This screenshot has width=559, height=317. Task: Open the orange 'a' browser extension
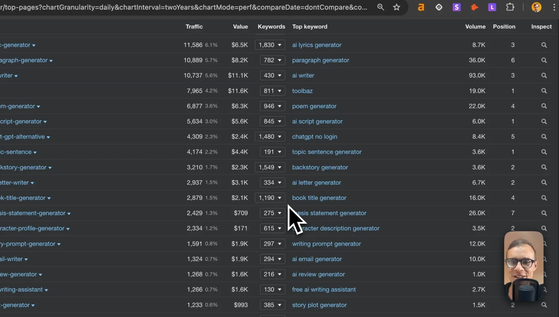coord(421,7)
